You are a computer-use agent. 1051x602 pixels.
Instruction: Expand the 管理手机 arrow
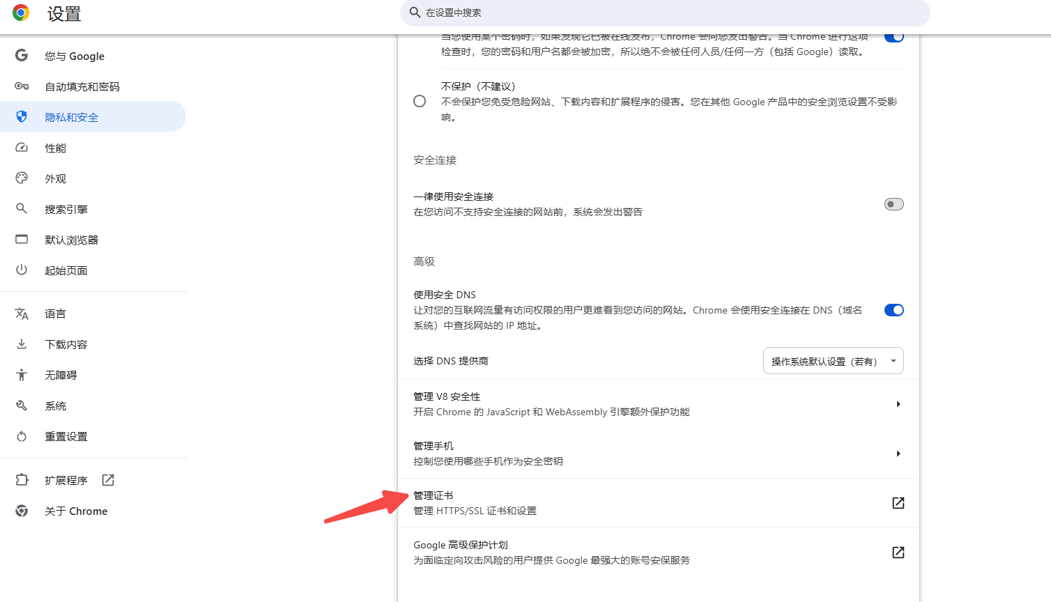tap(898, 454)
